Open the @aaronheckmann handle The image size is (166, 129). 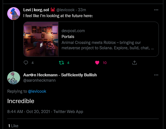point(39,80)
